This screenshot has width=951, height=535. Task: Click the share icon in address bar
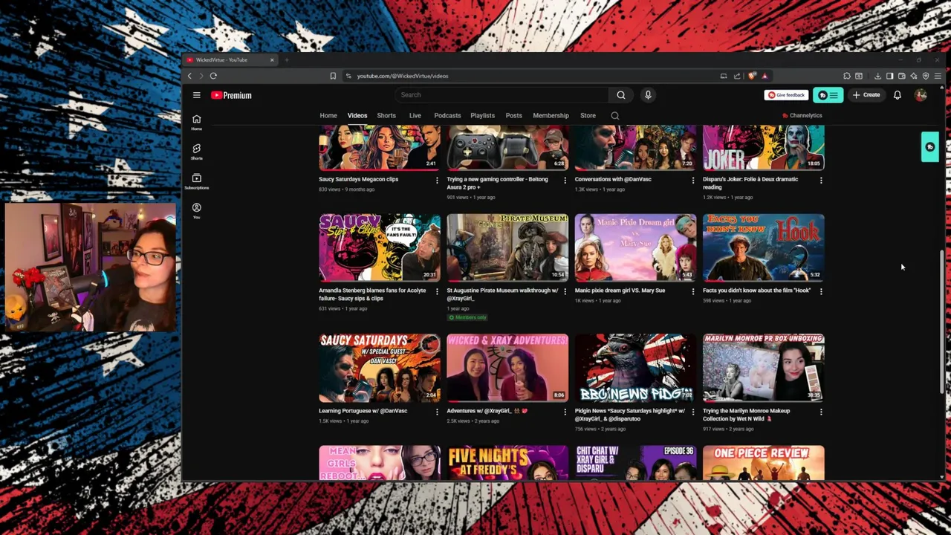coord(737,76)
